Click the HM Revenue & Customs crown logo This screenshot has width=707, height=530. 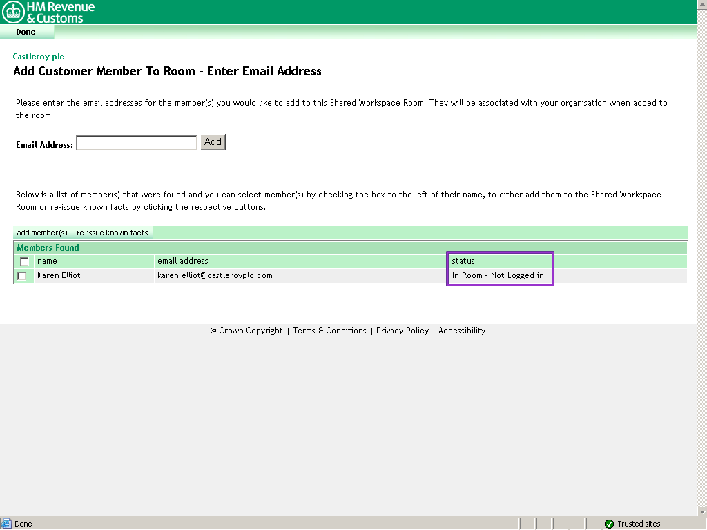(x=13, y=12)
